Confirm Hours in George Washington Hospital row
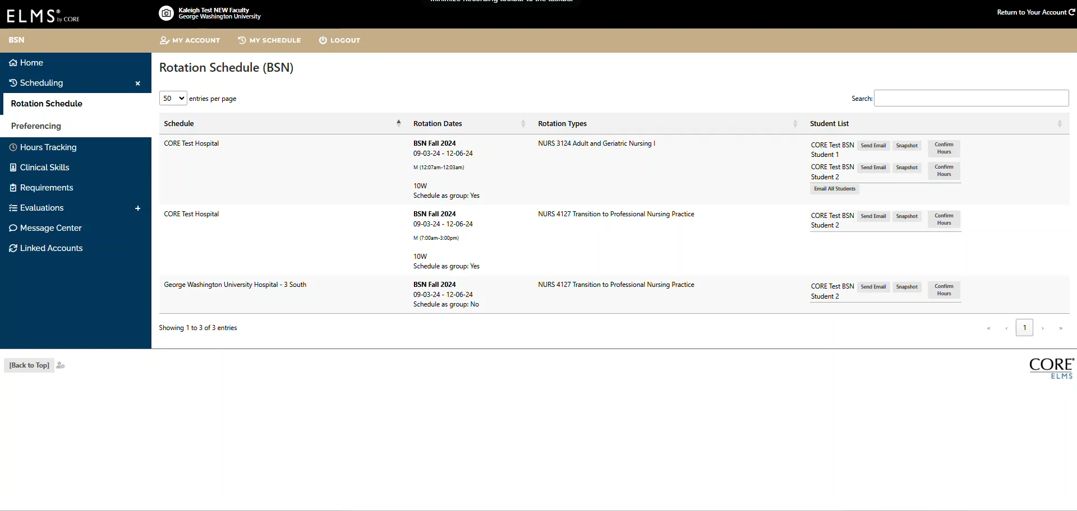 coord(944,290)
